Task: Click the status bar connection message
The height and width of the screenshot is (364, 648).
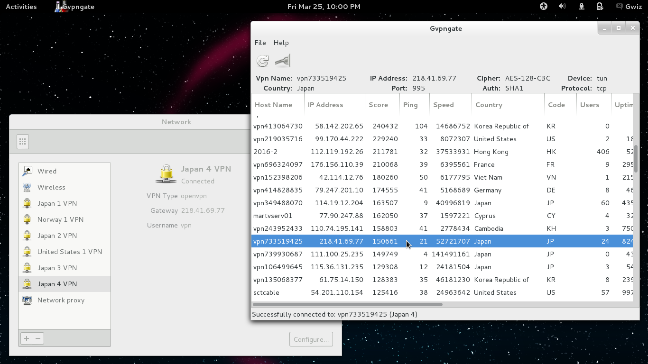Action: pyautogui.click(x=334, y=314)
